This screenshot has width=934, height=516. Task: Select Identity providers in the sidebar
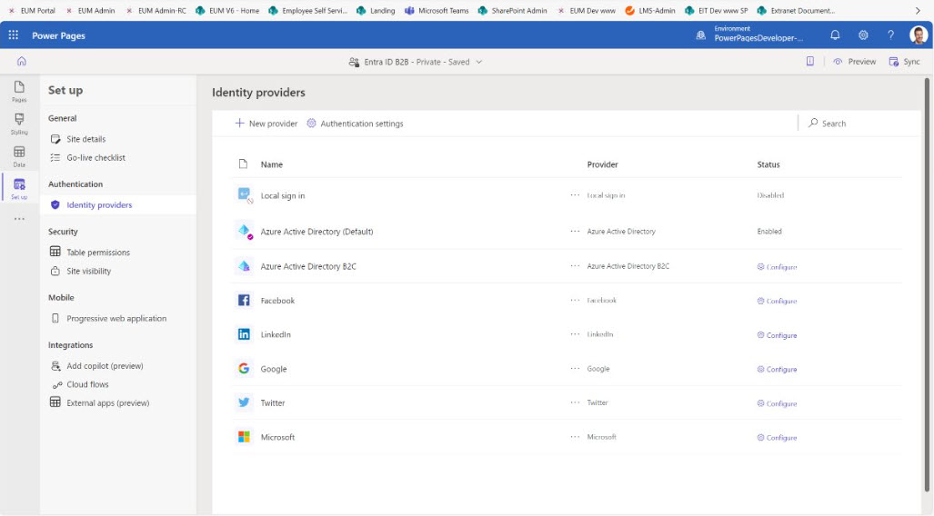coord(118,204)
